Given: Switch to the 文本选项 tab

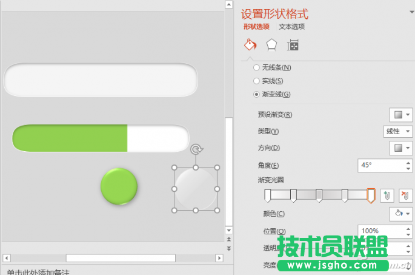Looking at the screenshot, I should tap(291, 27).
